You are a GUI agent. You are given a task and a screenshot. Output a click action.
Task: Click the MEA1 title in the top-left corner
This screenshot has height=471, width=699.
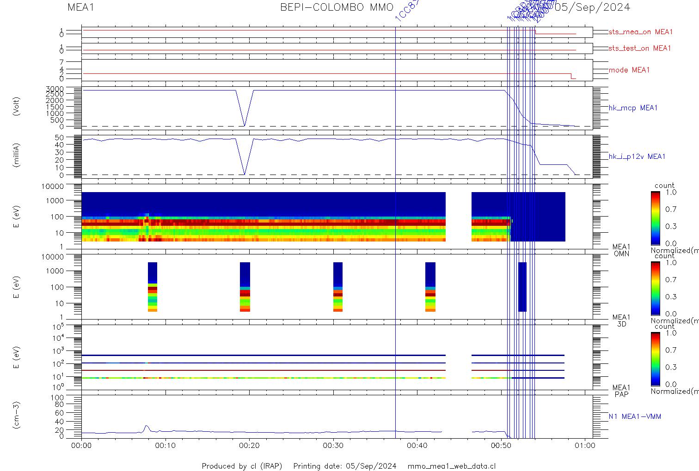[x=81, y=7]
